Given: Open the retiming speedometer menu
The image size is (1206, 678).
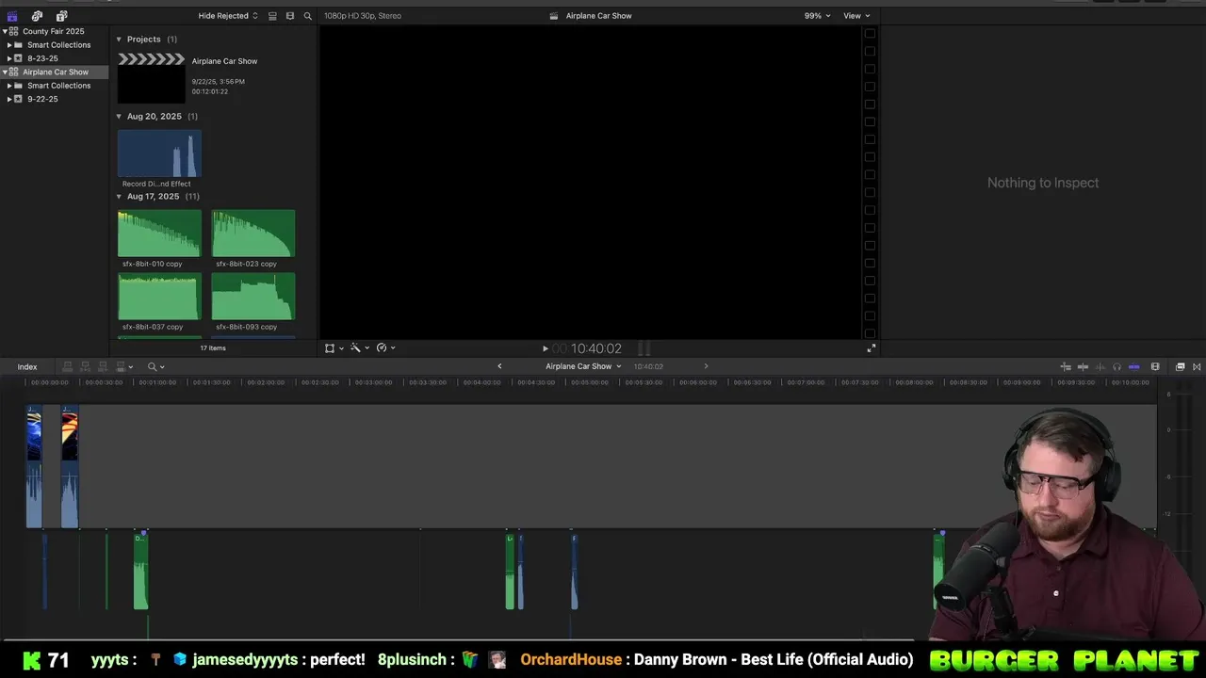Looking at the screenshot, I should point(385,347).
